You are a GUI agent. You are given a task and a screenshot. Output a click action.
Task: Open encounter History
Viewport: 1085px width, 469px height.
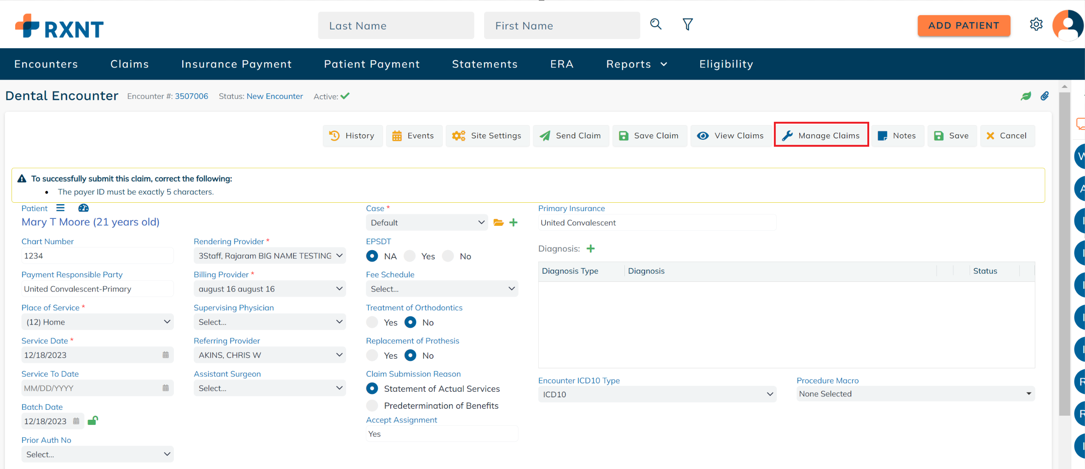pos(352,136)
